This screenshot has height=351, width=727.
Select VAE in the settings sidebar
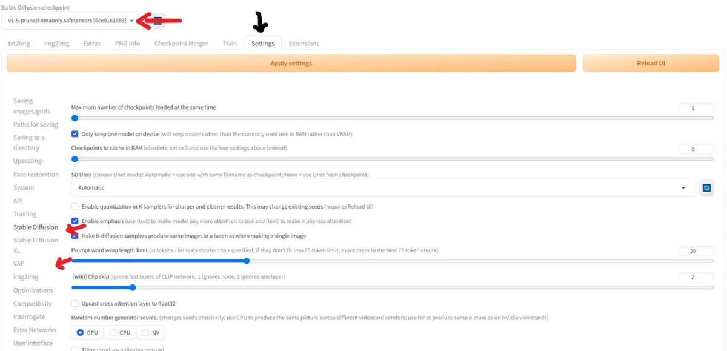(19, 264)
